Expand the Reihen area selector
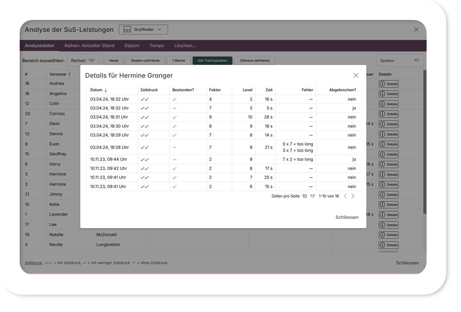Viewport: 461px width, 312px height. (x=83, y=60)
